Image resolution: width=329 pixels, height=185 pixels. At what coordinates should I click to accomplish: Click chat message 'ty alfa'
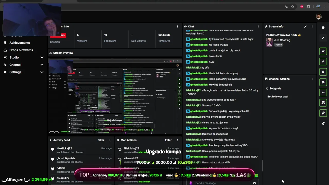(x=206, y=68)
